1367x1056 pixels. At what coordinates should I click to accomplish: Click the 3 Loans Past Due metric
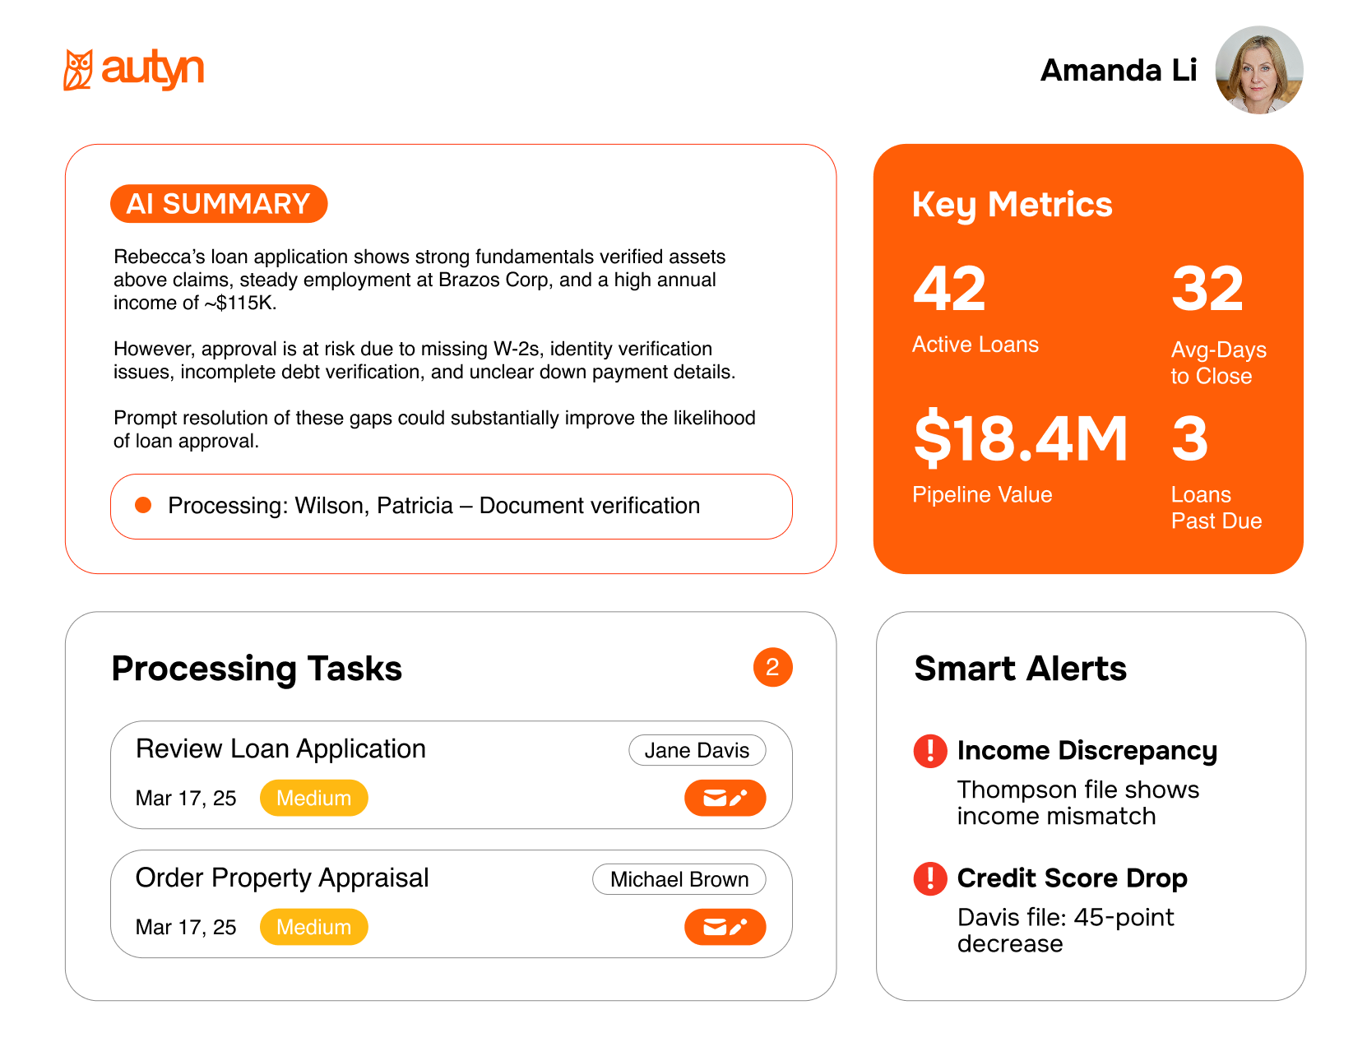click(1216, 473)
